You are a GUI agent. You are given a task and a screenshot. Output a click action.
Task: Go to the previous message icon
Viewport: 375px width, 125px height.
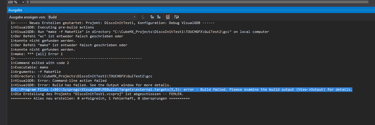point(152,17)
